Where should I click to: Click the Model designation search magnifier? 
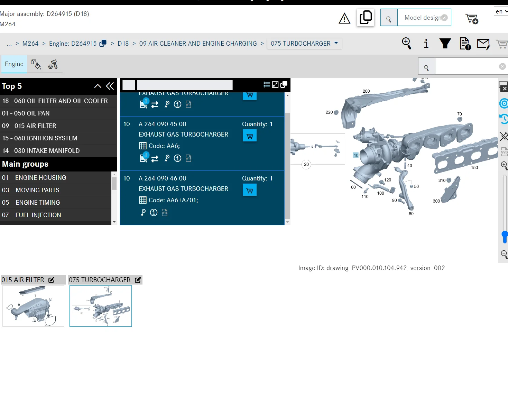tap(389, 18)
